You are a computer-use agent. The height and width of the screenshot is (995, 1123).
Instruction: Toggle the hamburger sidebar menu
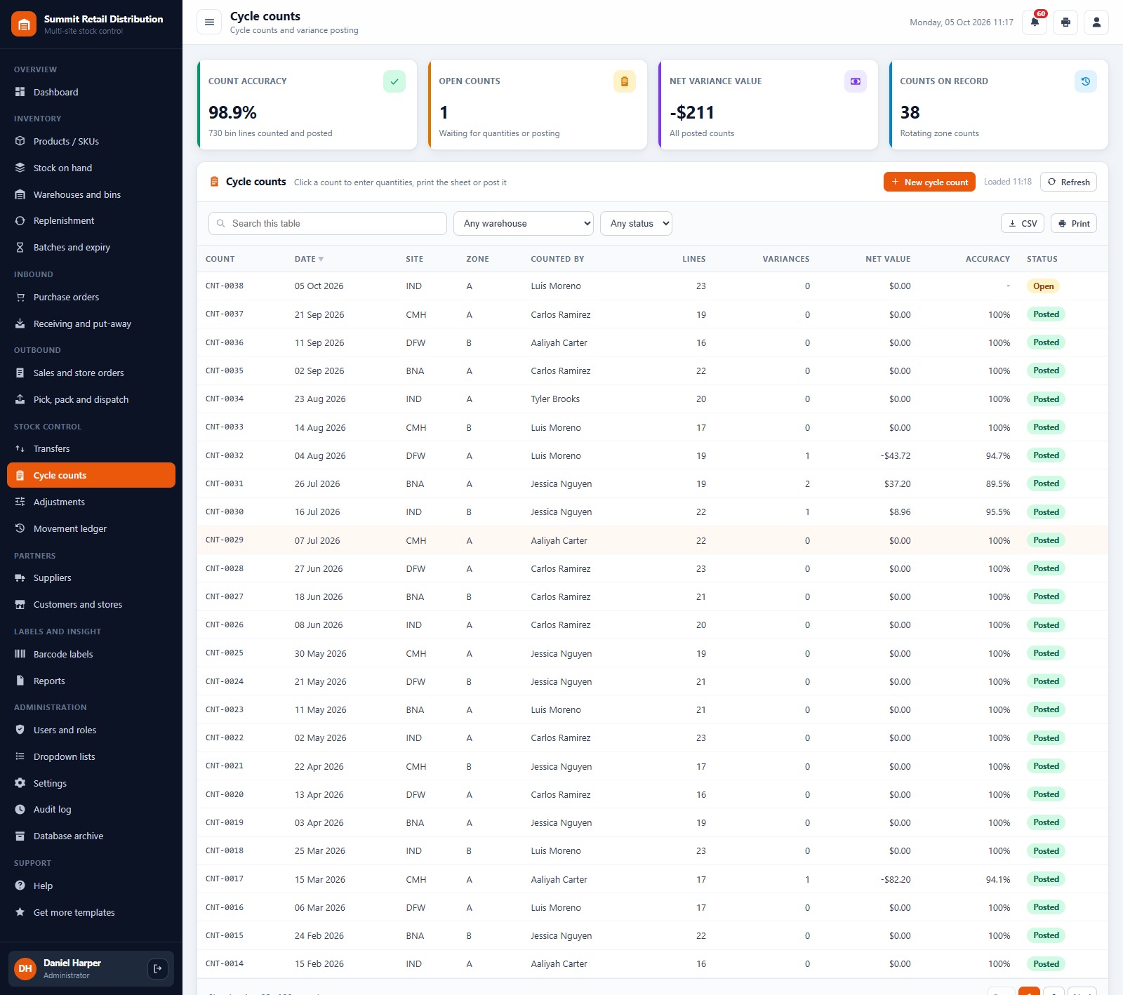tap(209, 22)
